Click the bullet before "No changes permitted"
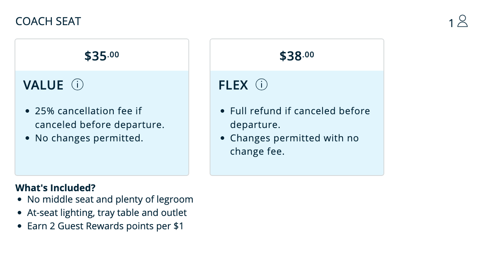Image resolution: width=494 pixels, height=256 pixels. [x=27, y=138]
